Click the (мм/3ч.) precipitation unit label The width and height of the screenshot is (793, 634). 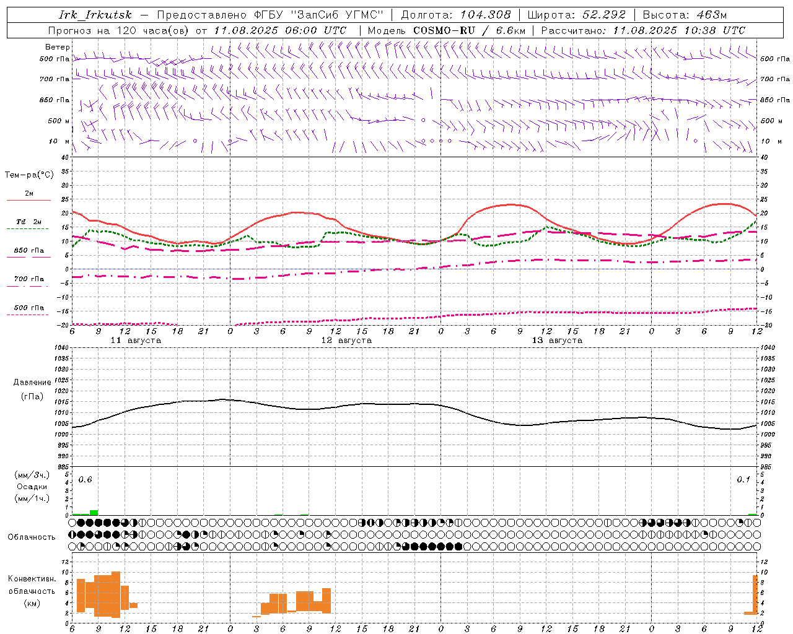[x=32, y=475]
